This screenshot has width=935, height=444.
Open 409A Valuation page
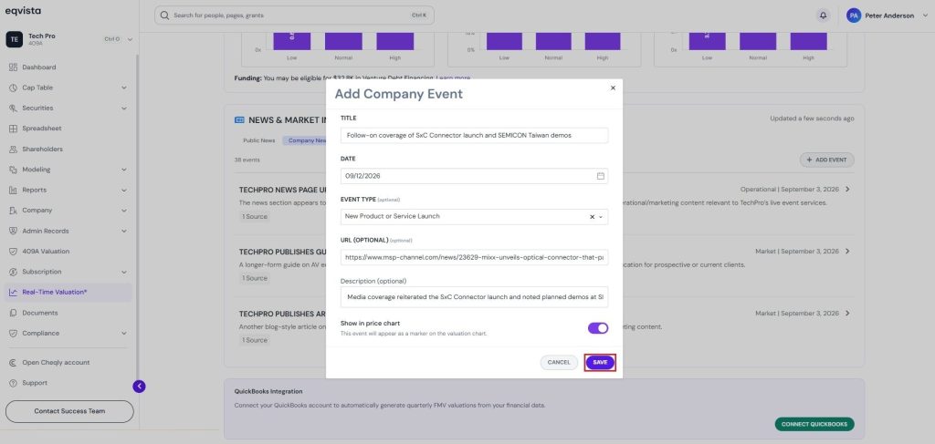pyautogui.click(x=46, y=251)
